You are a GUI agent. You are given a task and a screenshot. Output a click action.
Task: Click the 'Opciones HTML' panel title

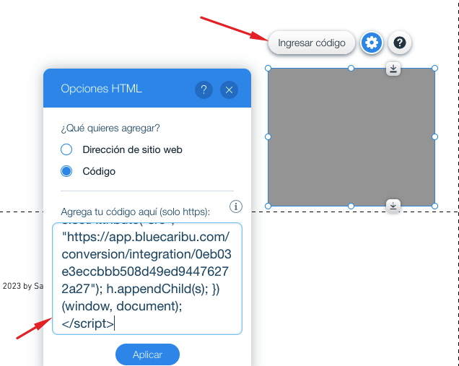click(x=101, y=89)
